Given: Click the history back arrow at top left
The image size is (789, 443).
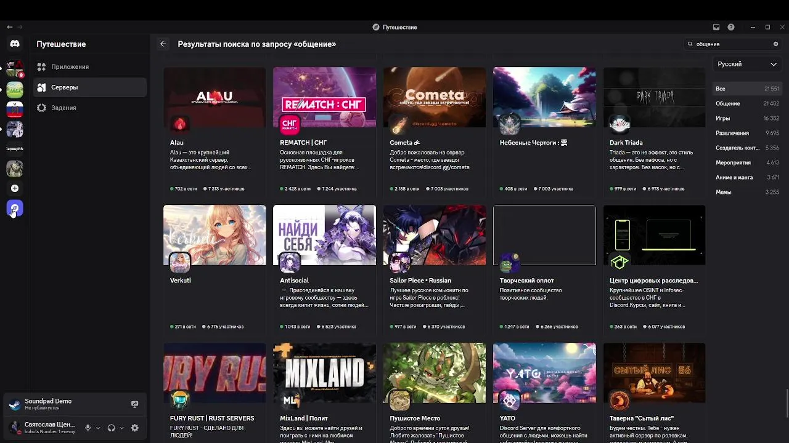Looking at the screenshot, I should tap(9, 27).
